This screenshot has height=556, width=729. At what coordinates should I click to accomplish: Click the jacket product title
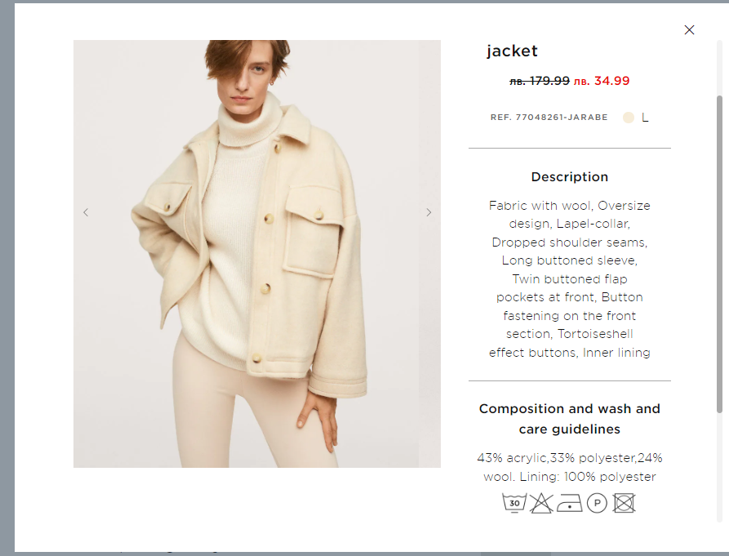point(512,51)
